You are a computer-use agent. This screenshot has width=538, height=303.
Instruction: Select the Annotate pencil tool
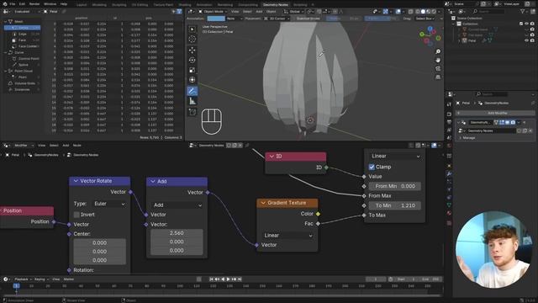click(193, 91)
